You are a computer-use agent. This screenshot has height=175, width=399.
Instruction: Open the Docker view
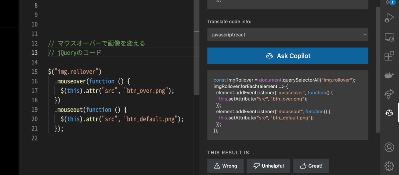point(389,75)
